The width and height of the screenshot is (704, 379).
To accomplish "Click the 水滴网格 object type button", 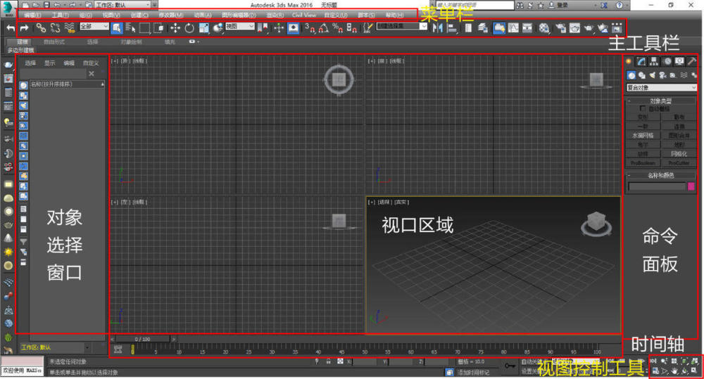I will point(643,136).
